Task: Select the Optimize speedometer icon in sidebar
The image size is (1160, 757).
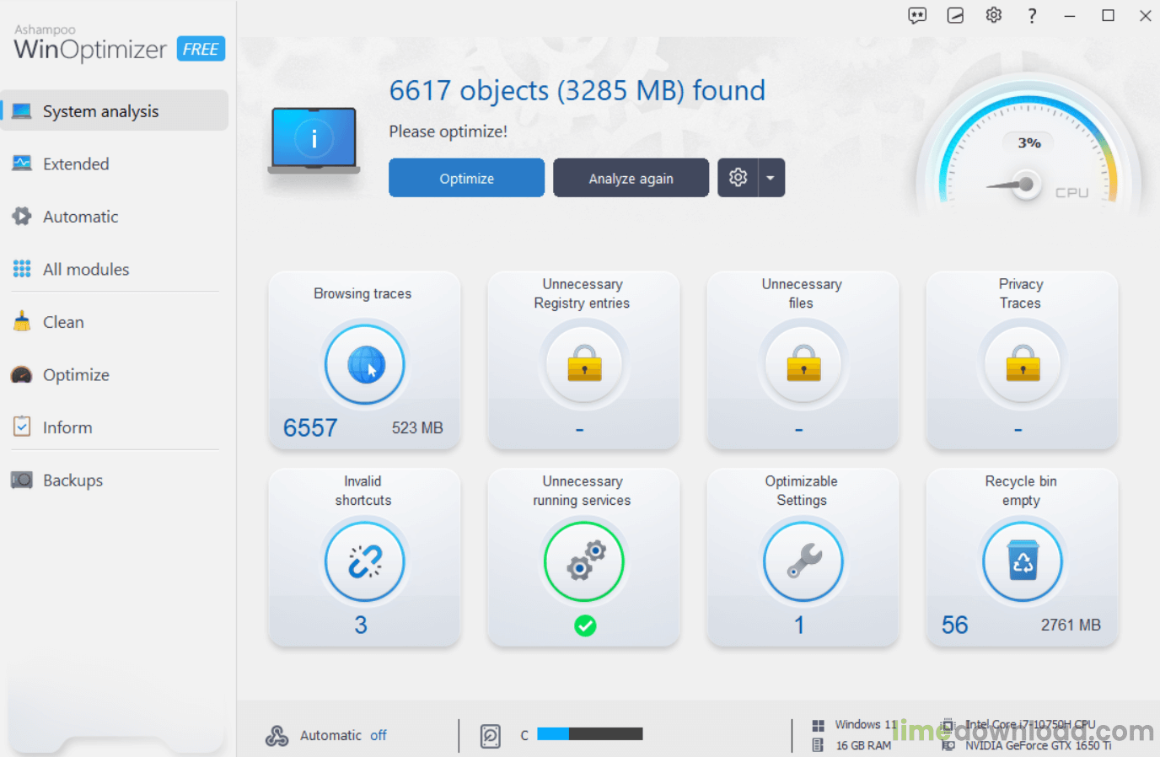Action: (21, 374)
